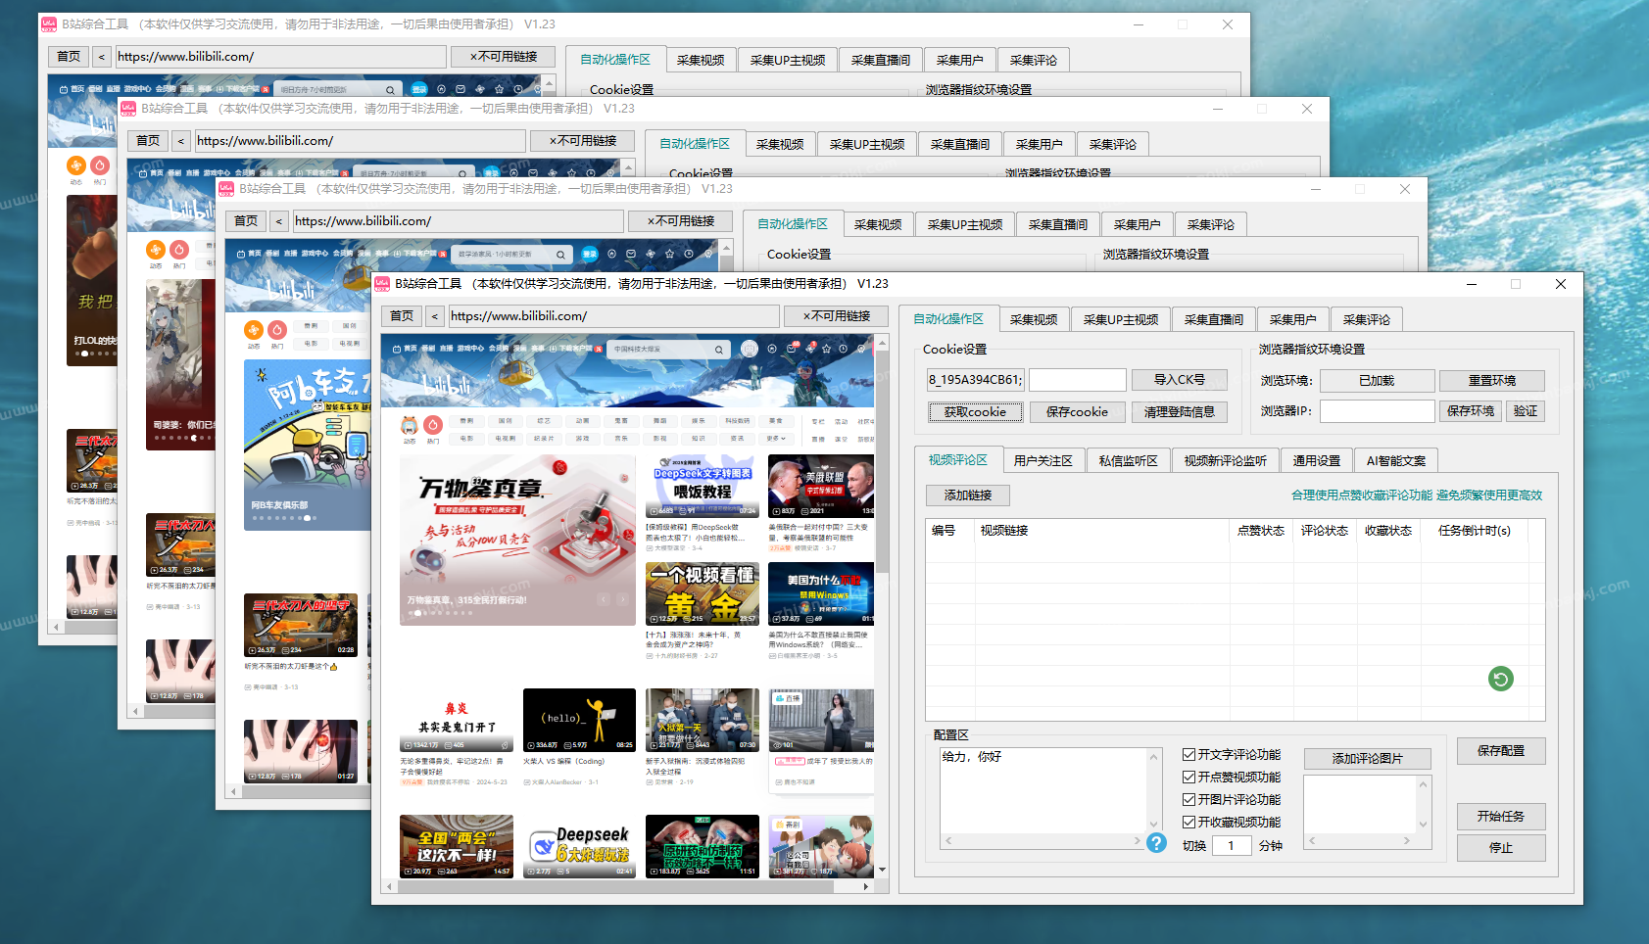Screen dimensions: 1649x944
Task: Click the favorites star icon in Bilibili header
Action: 826,349
